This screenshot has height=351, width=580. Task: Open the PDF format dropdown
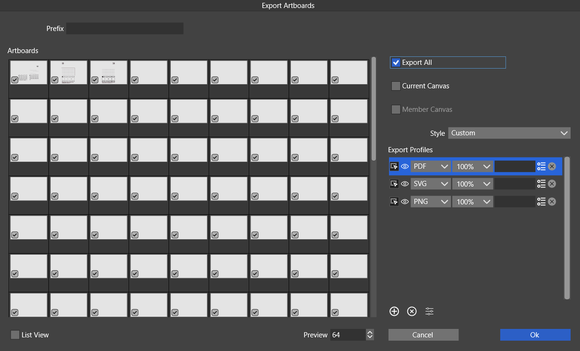[430, 166]
